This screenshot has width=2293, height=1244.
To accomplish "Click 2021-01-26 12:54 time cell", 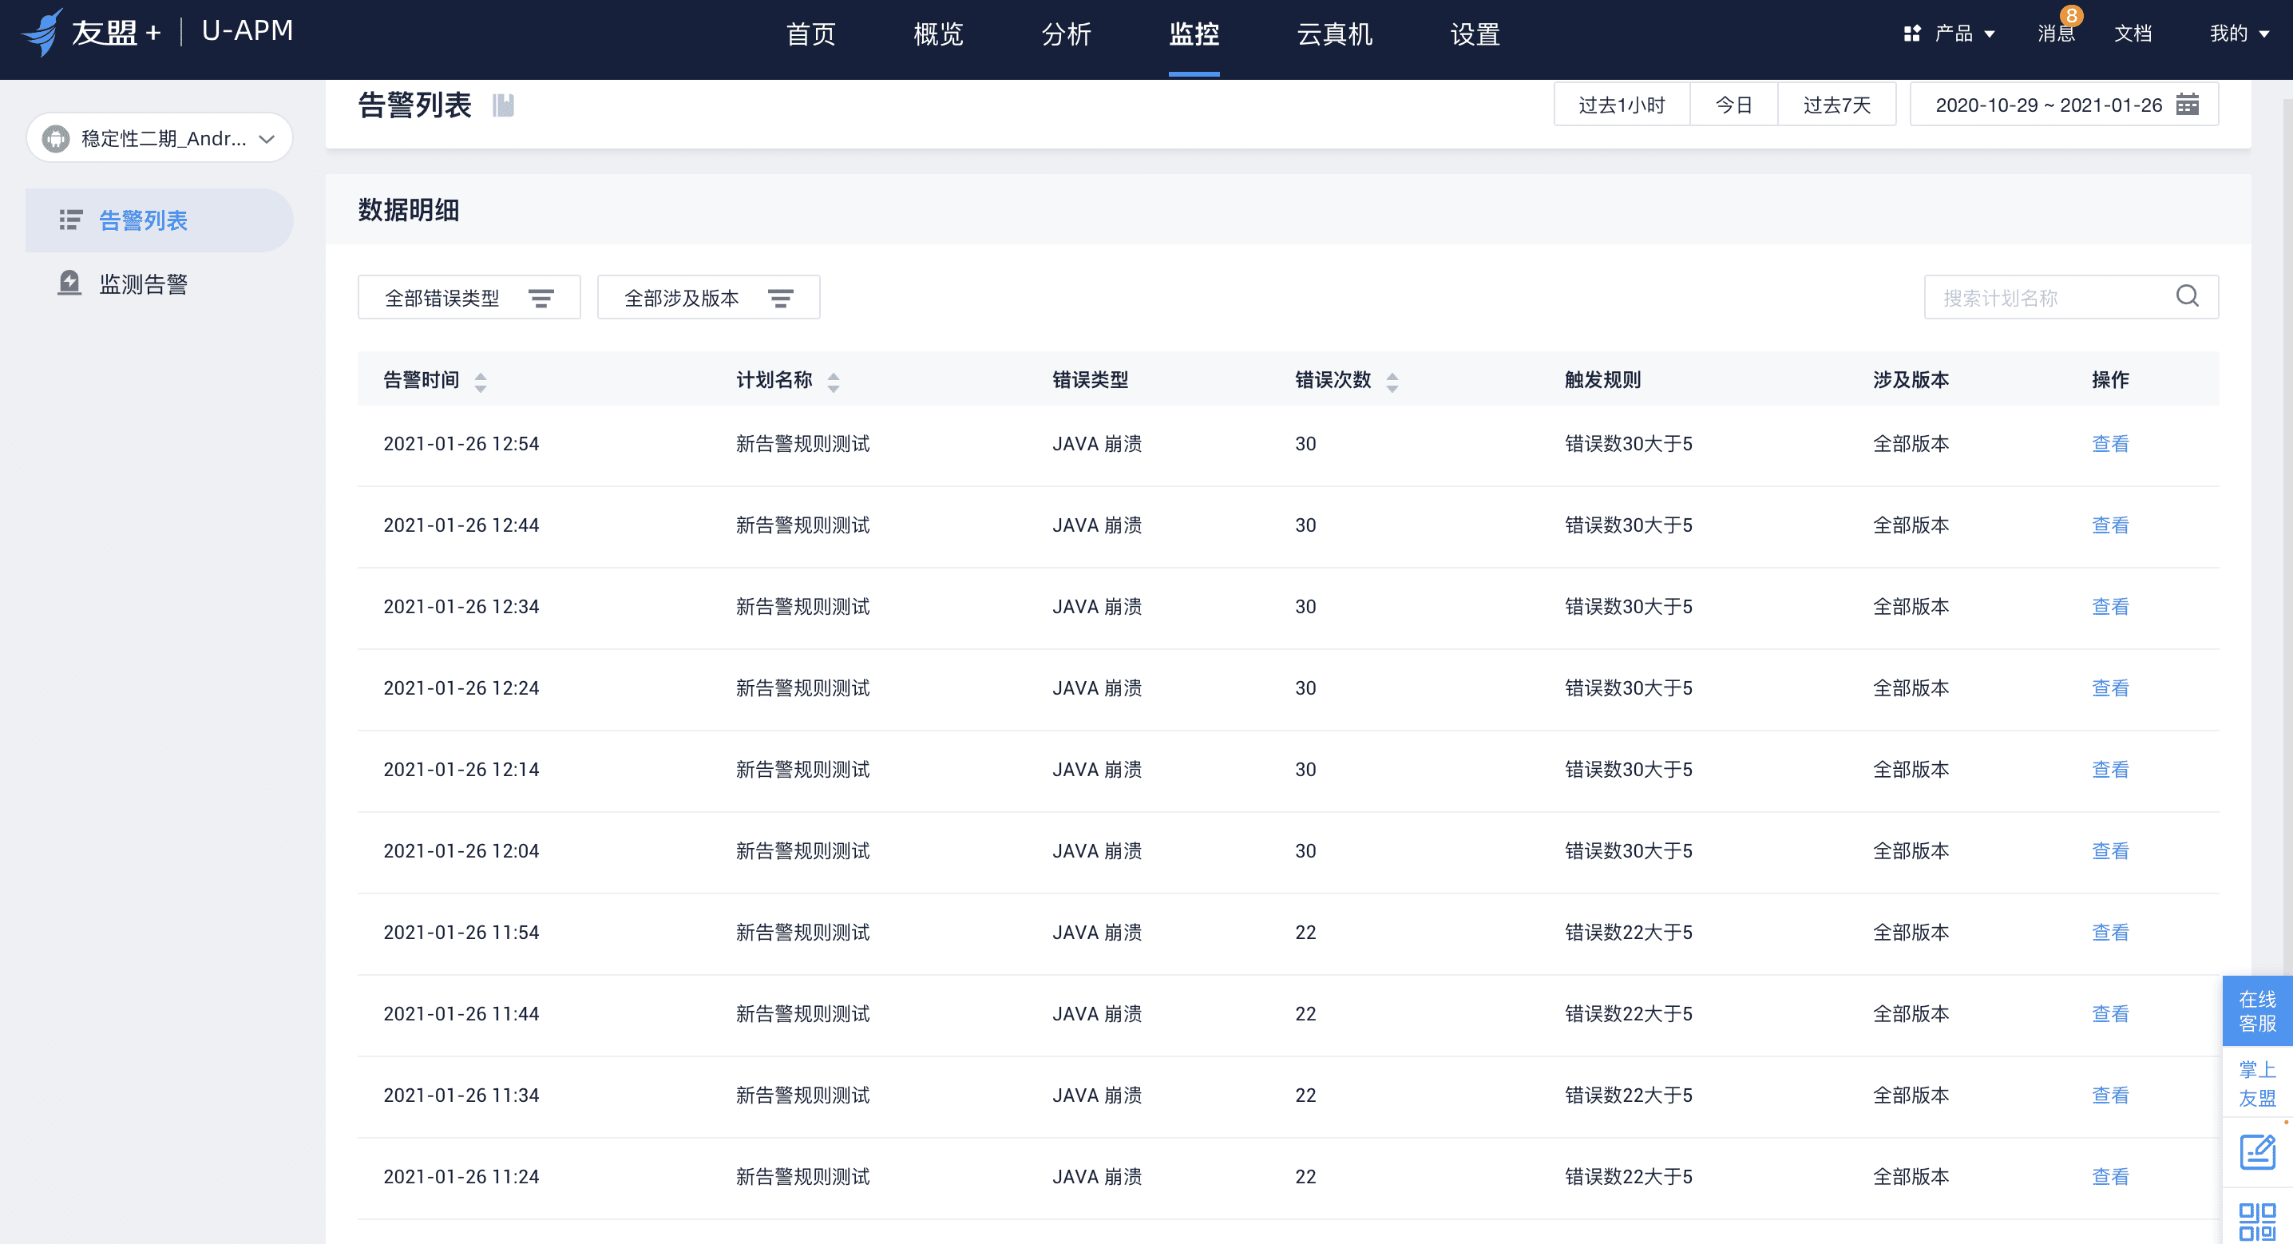I will [461, 443].
